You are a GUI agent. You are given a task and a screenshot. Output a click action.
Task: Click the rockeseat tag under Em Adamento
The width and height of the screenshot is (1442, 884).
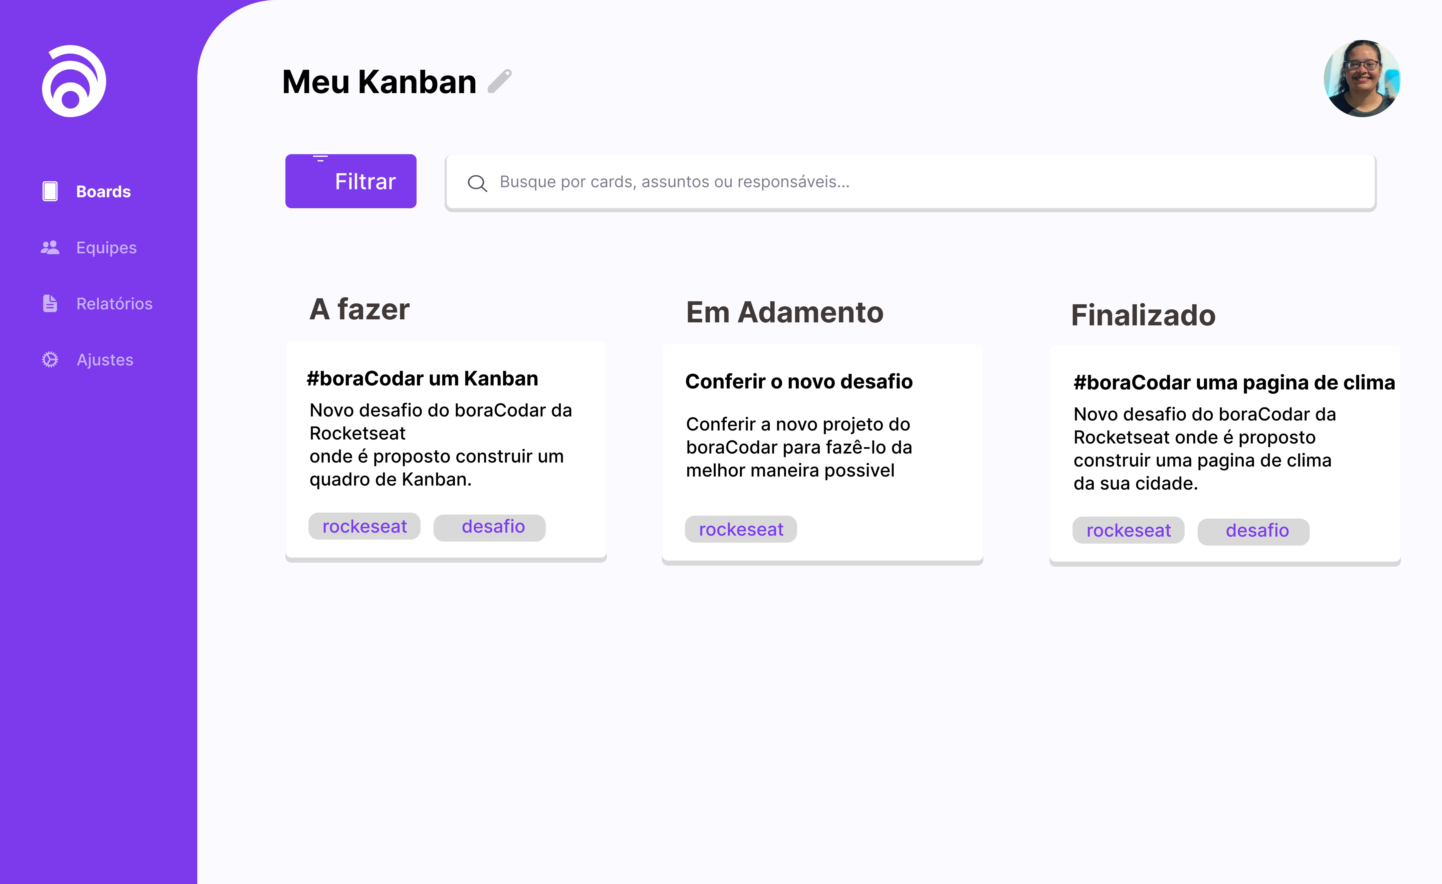pyautogui.click(x=741, y=529)
